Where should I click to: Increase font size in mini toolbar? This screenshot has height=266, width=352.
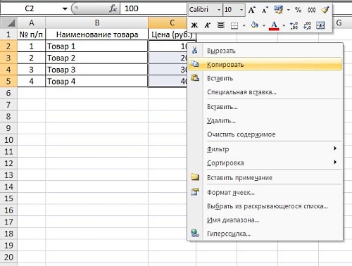coord(252,10)
